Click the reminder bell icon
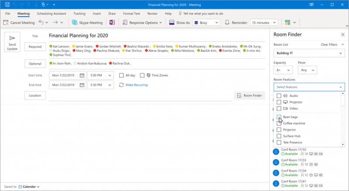 227,23
